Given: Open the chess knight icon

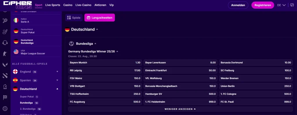Looking at the screenshot, I should (5, 86).
